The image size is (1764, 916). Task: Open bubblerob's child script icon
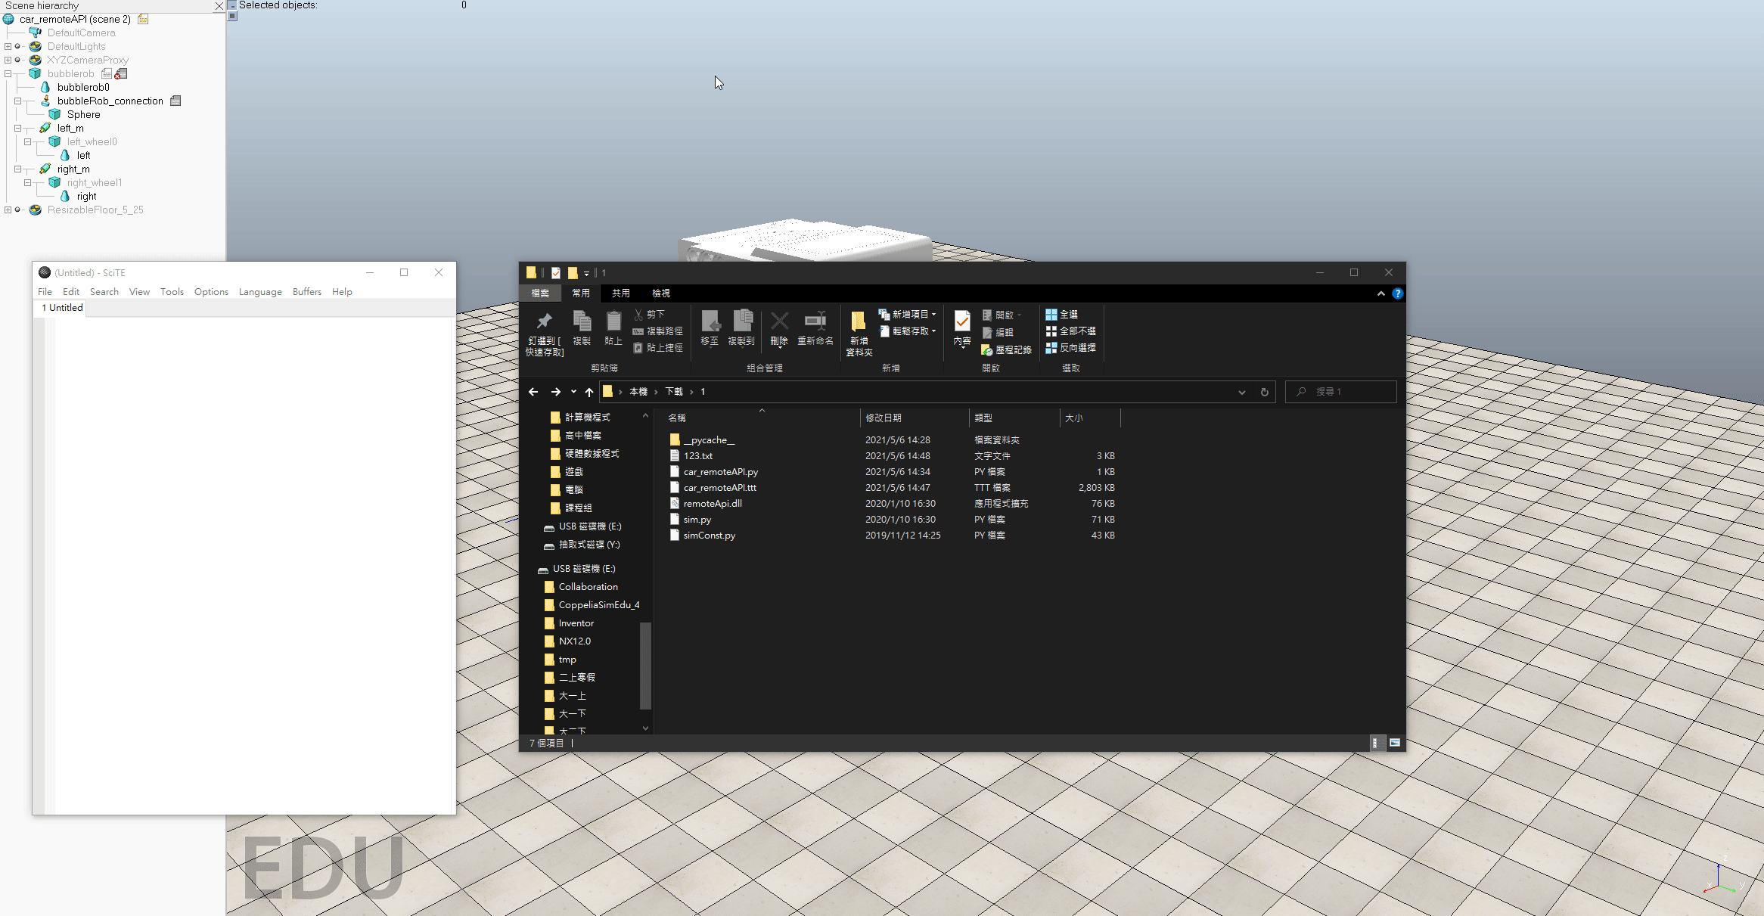tap(107, 73)
